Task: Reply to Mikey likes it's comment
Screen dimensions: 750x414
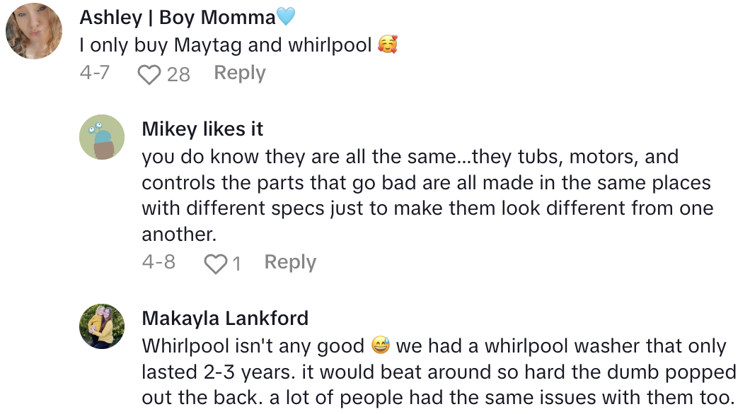Action: (x=290, y=263)
